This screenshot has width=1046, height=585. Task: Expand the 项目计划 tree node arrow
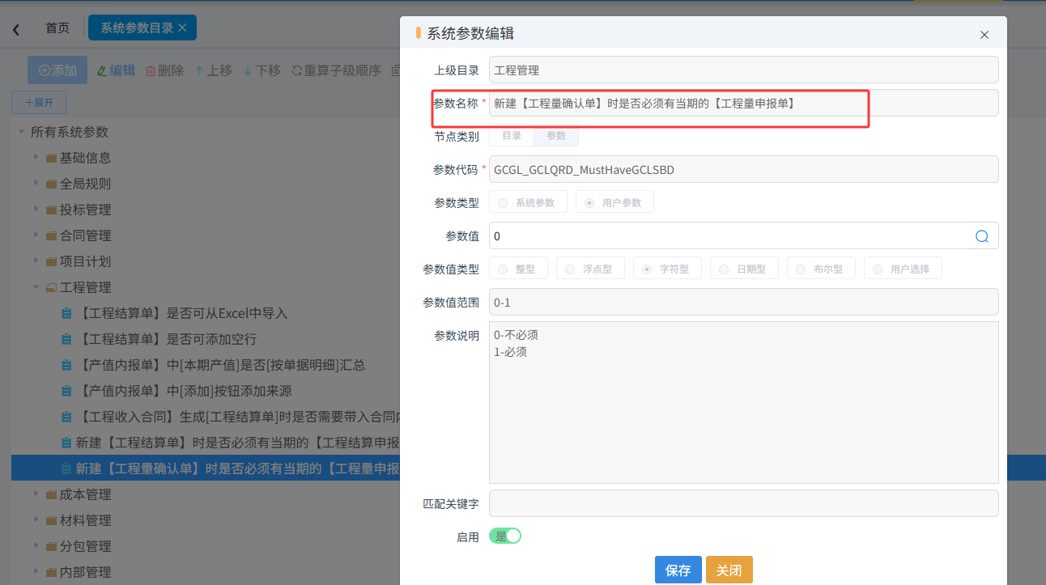[36, 261]
